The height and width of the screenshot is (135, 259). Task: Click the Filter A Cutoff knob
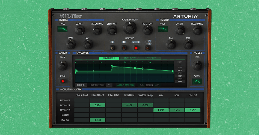point(80,30)
